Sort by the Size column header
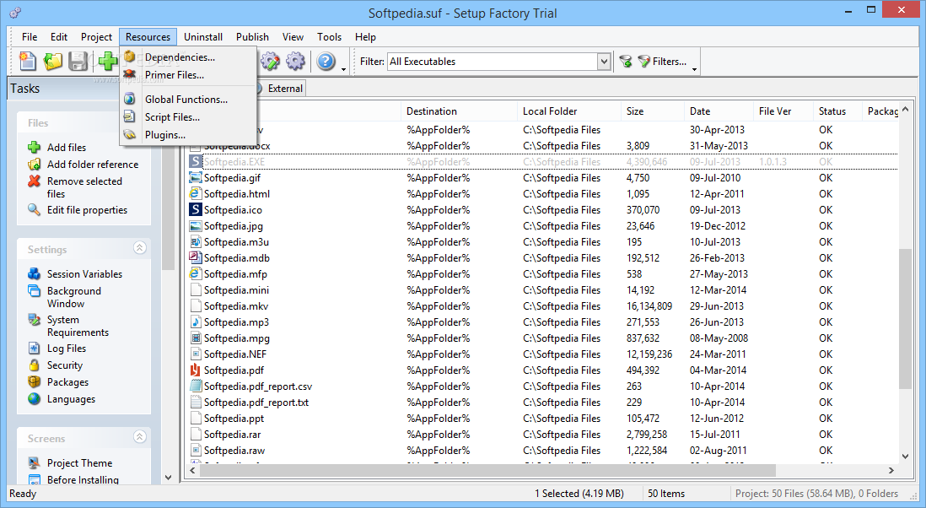Image resolution: width=926 pixels, height=508 pixels. click(653, 111)
